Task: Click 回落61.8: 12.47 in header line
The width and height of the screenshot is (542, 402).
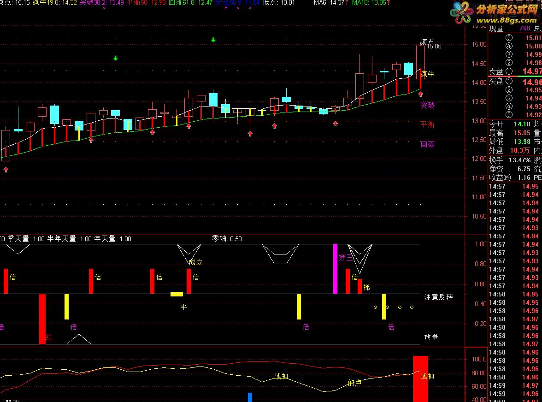Action: click(190, 3)
